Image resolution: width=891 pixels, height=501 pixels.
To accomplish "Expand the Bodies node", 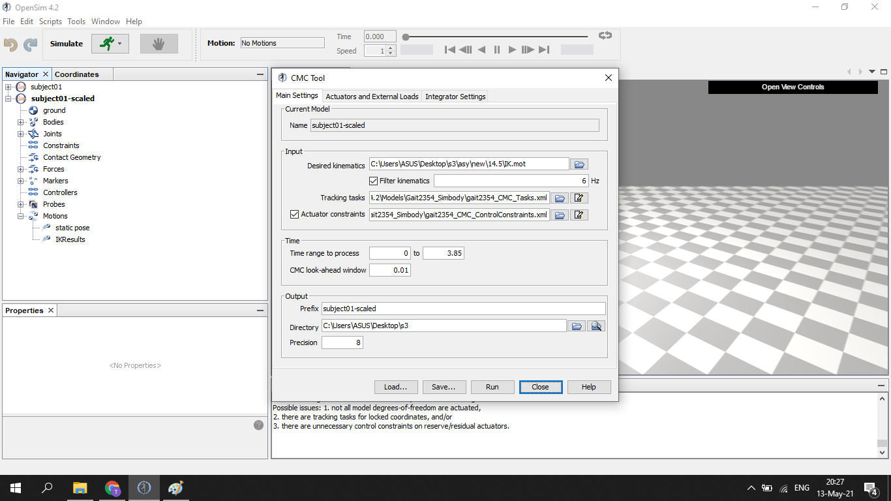I will click(x=20, y=122).
